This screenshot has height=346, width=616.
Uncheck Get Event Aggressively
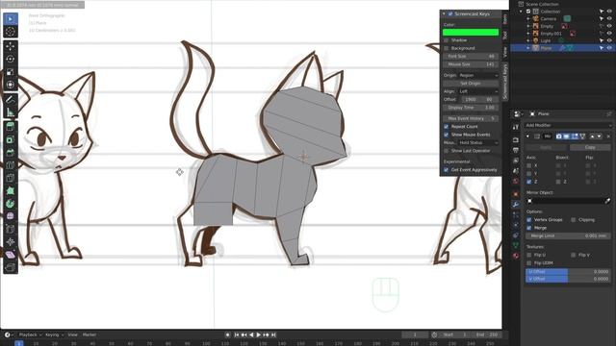point(446,170)
